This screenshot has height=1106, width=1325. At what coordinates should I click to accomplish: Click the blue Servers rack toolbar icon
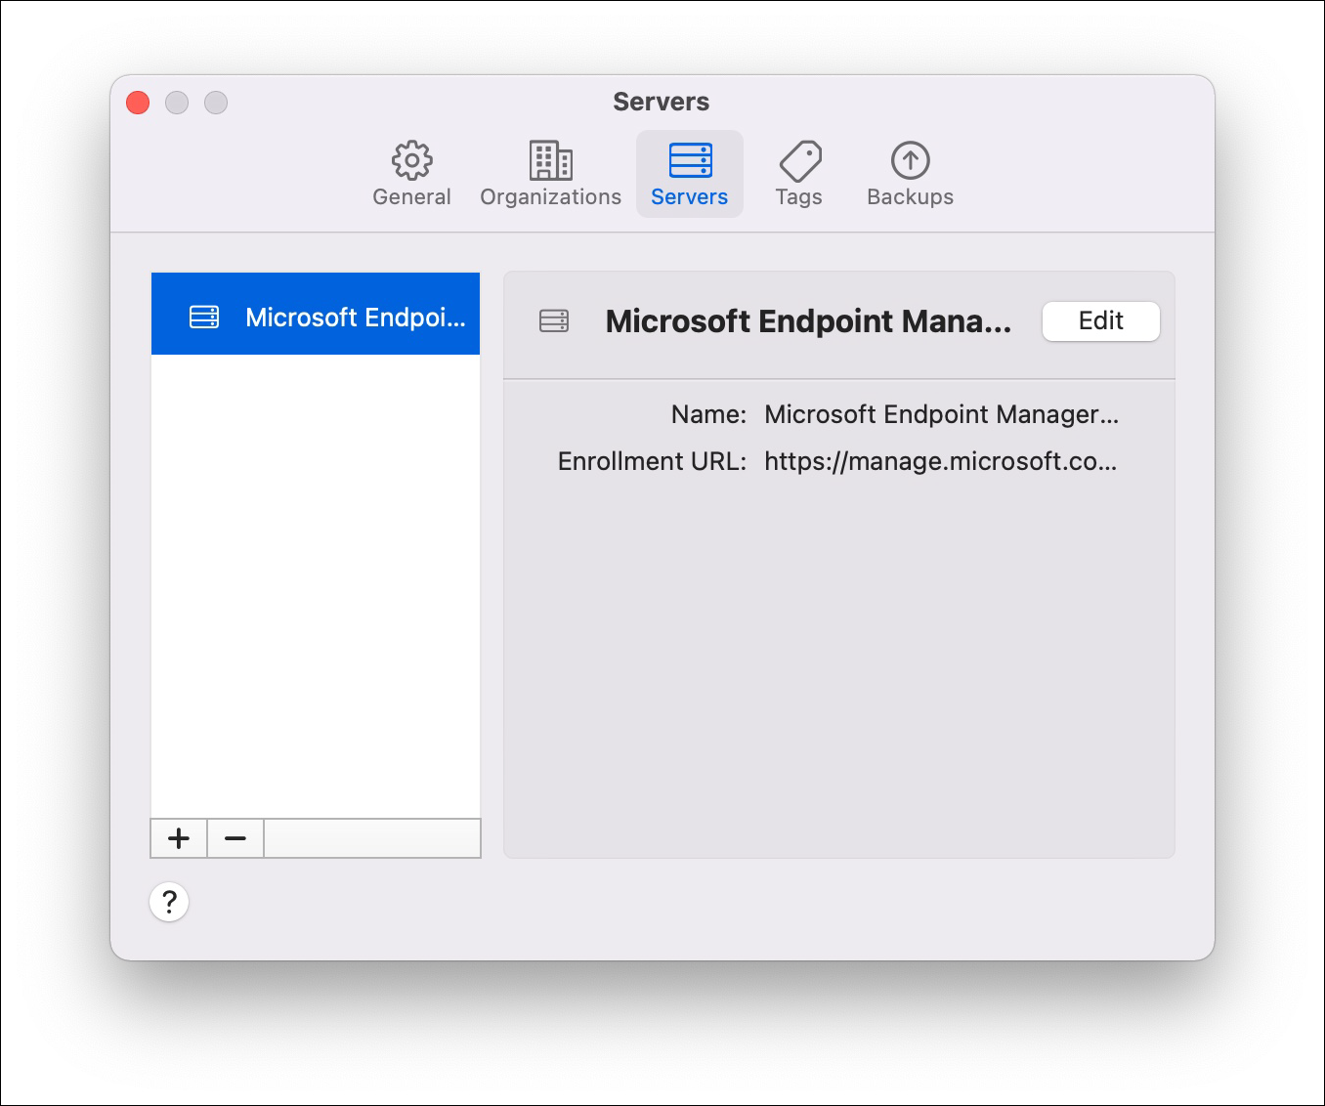coord(690,160)
